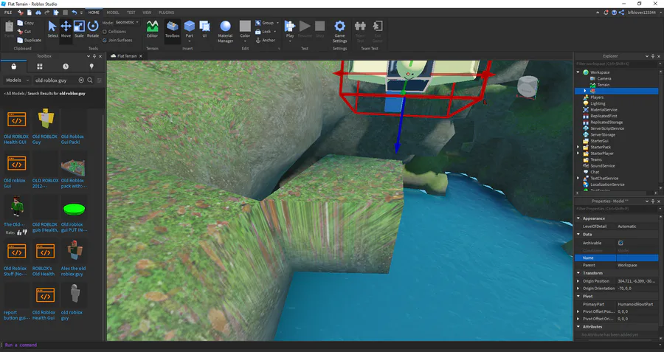Screen dimensions: 664x352
Task: Open toolbox search filter options
Action: (x=100, y=80)
